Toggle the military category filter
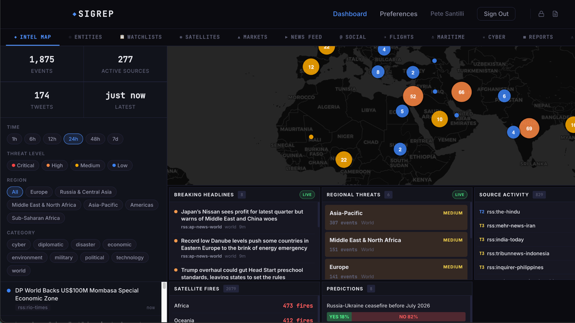The width and height of the screenshot is (575, 323). click(x=63, y=257)
